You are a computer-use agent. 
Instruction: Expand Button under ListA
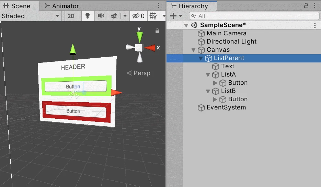215,83
